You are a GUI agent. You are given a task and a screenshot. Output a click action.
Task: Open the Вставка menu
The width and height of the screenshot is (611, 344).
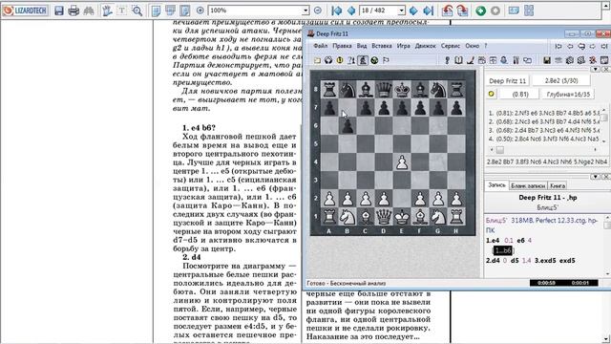pyautogui.click(x=382, y=46)
